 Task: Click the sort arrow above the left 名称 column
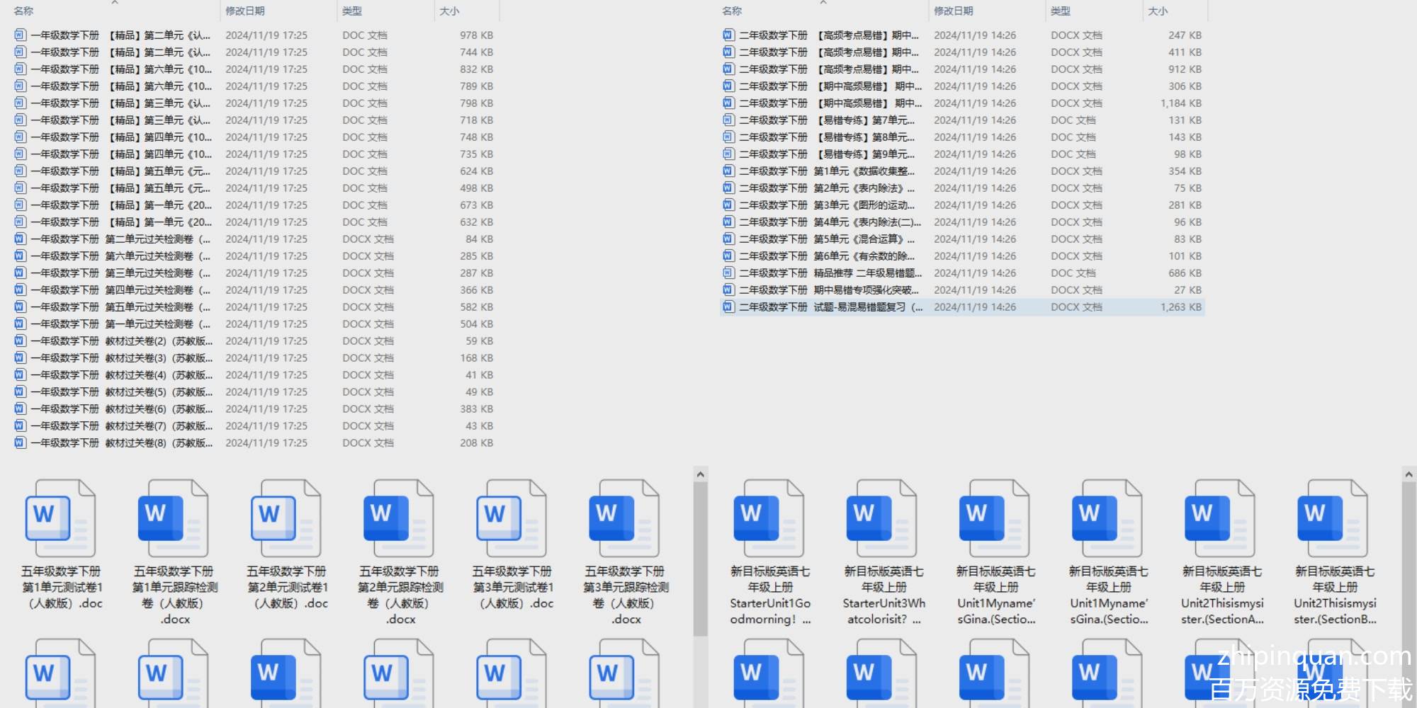(x=115, y=4)
